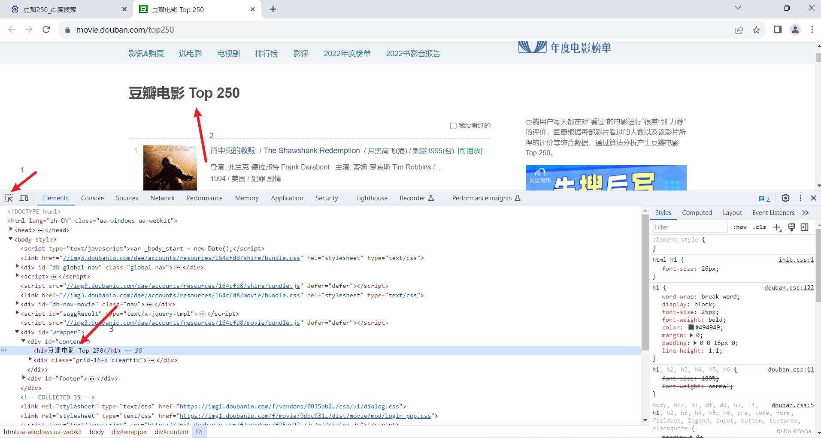Open Chrome three-dot menu
The image size is (821, 438).
point(812,30)
